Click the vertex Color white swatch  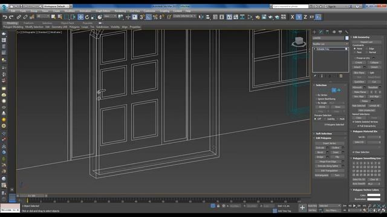374,195
